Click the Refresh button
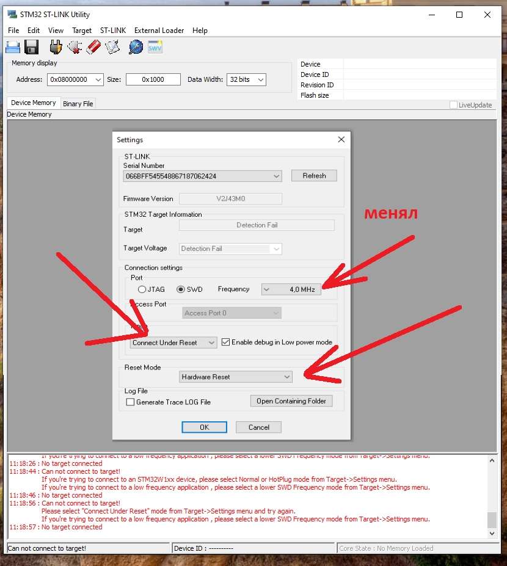This screenshot has width=507, height=566. (x=314, y=176)
